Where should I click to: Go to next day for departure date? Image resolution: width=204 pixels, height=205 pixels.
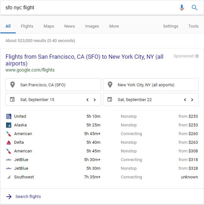[x=94, y=100]
